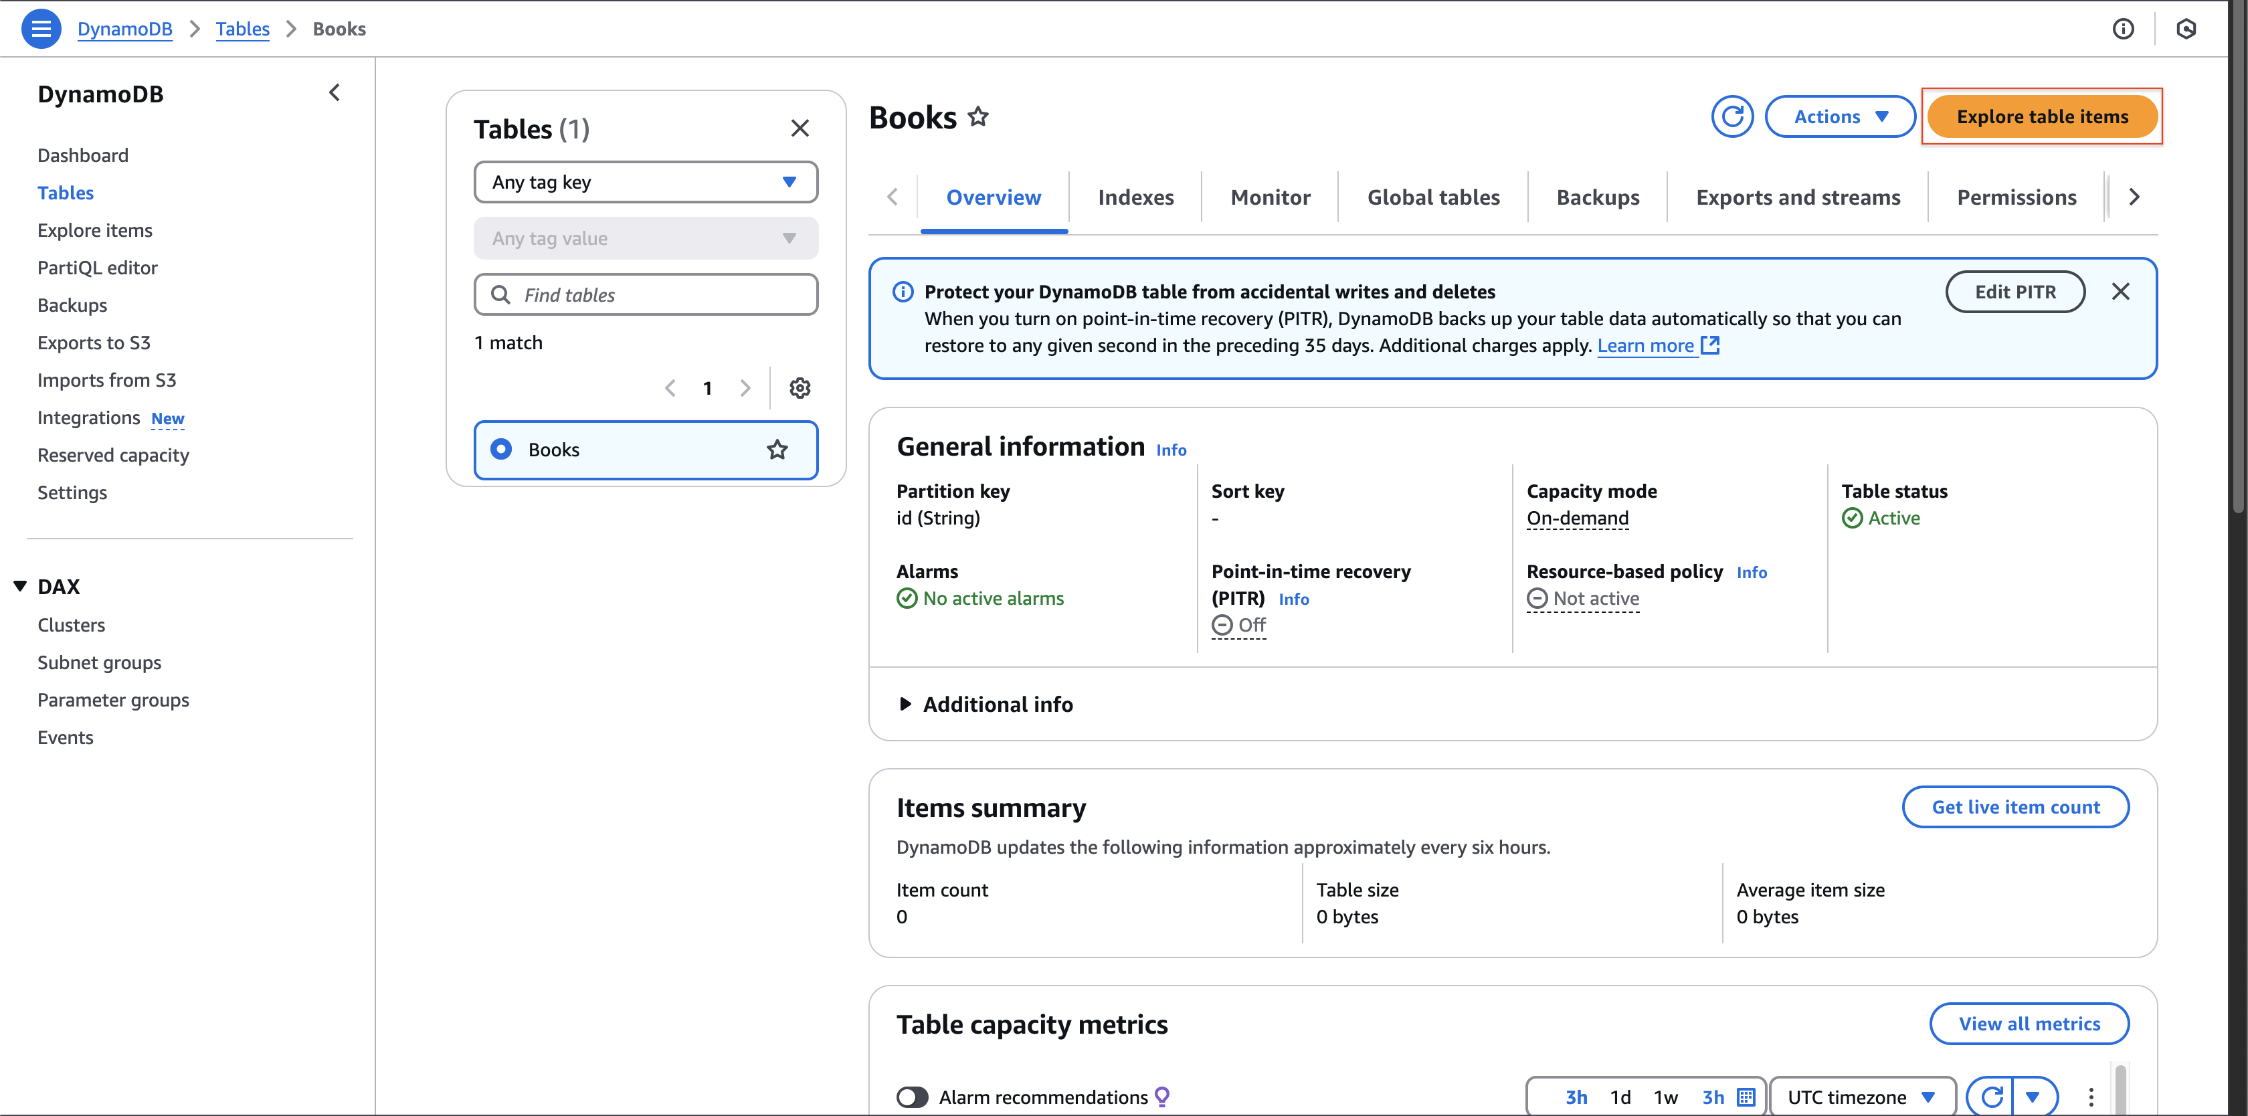The width and height of the screenshot is (2248, 1116).
Task: Open the hexagon settings icon in top bar
Action: coord(2186,29)
